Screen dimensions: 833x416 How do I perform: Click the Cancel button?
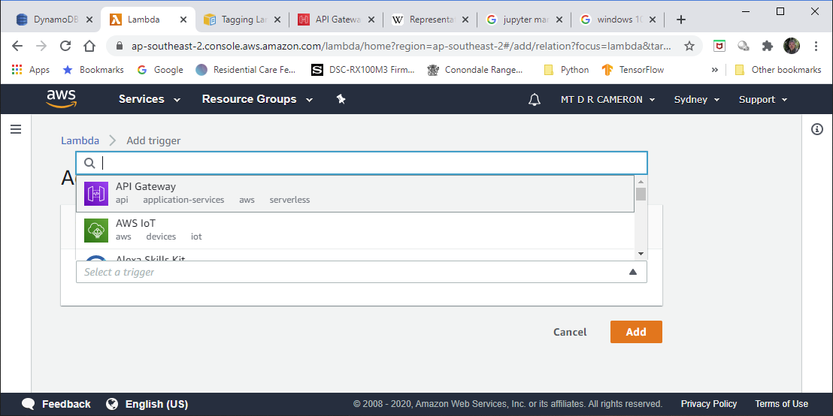[570, 332]
